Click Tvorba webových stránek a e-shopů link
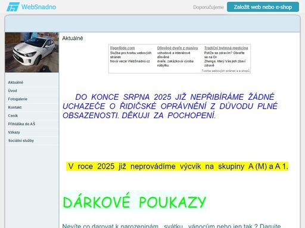 (x=225, y=71)
